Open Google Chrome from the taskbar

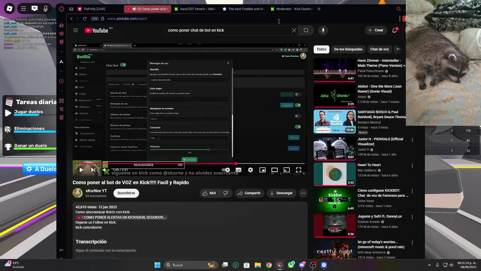(x=269, y=265)
